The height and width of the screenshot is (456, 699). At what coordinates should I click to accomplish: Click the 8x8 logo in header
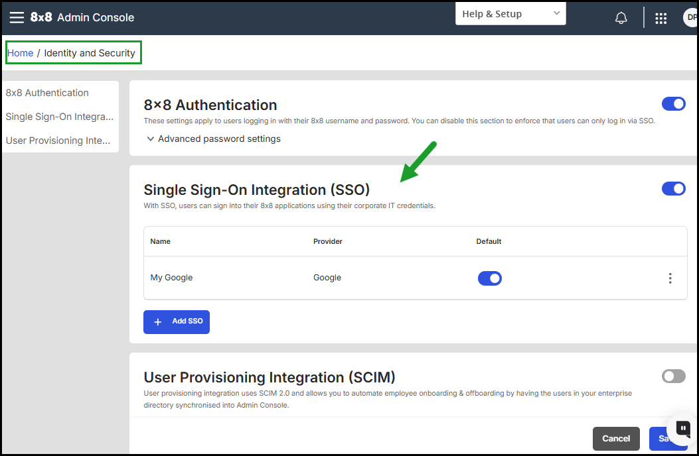click(x=41, y=17)
